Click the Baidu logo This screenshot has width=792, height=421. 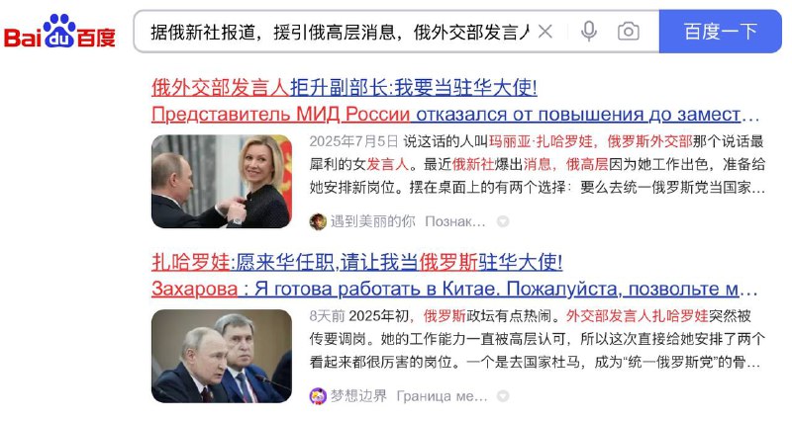tap(59, 32)
